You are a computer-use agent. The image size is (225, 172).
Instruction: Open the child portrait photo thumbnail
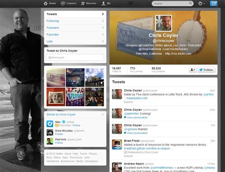tap(56, 97)
